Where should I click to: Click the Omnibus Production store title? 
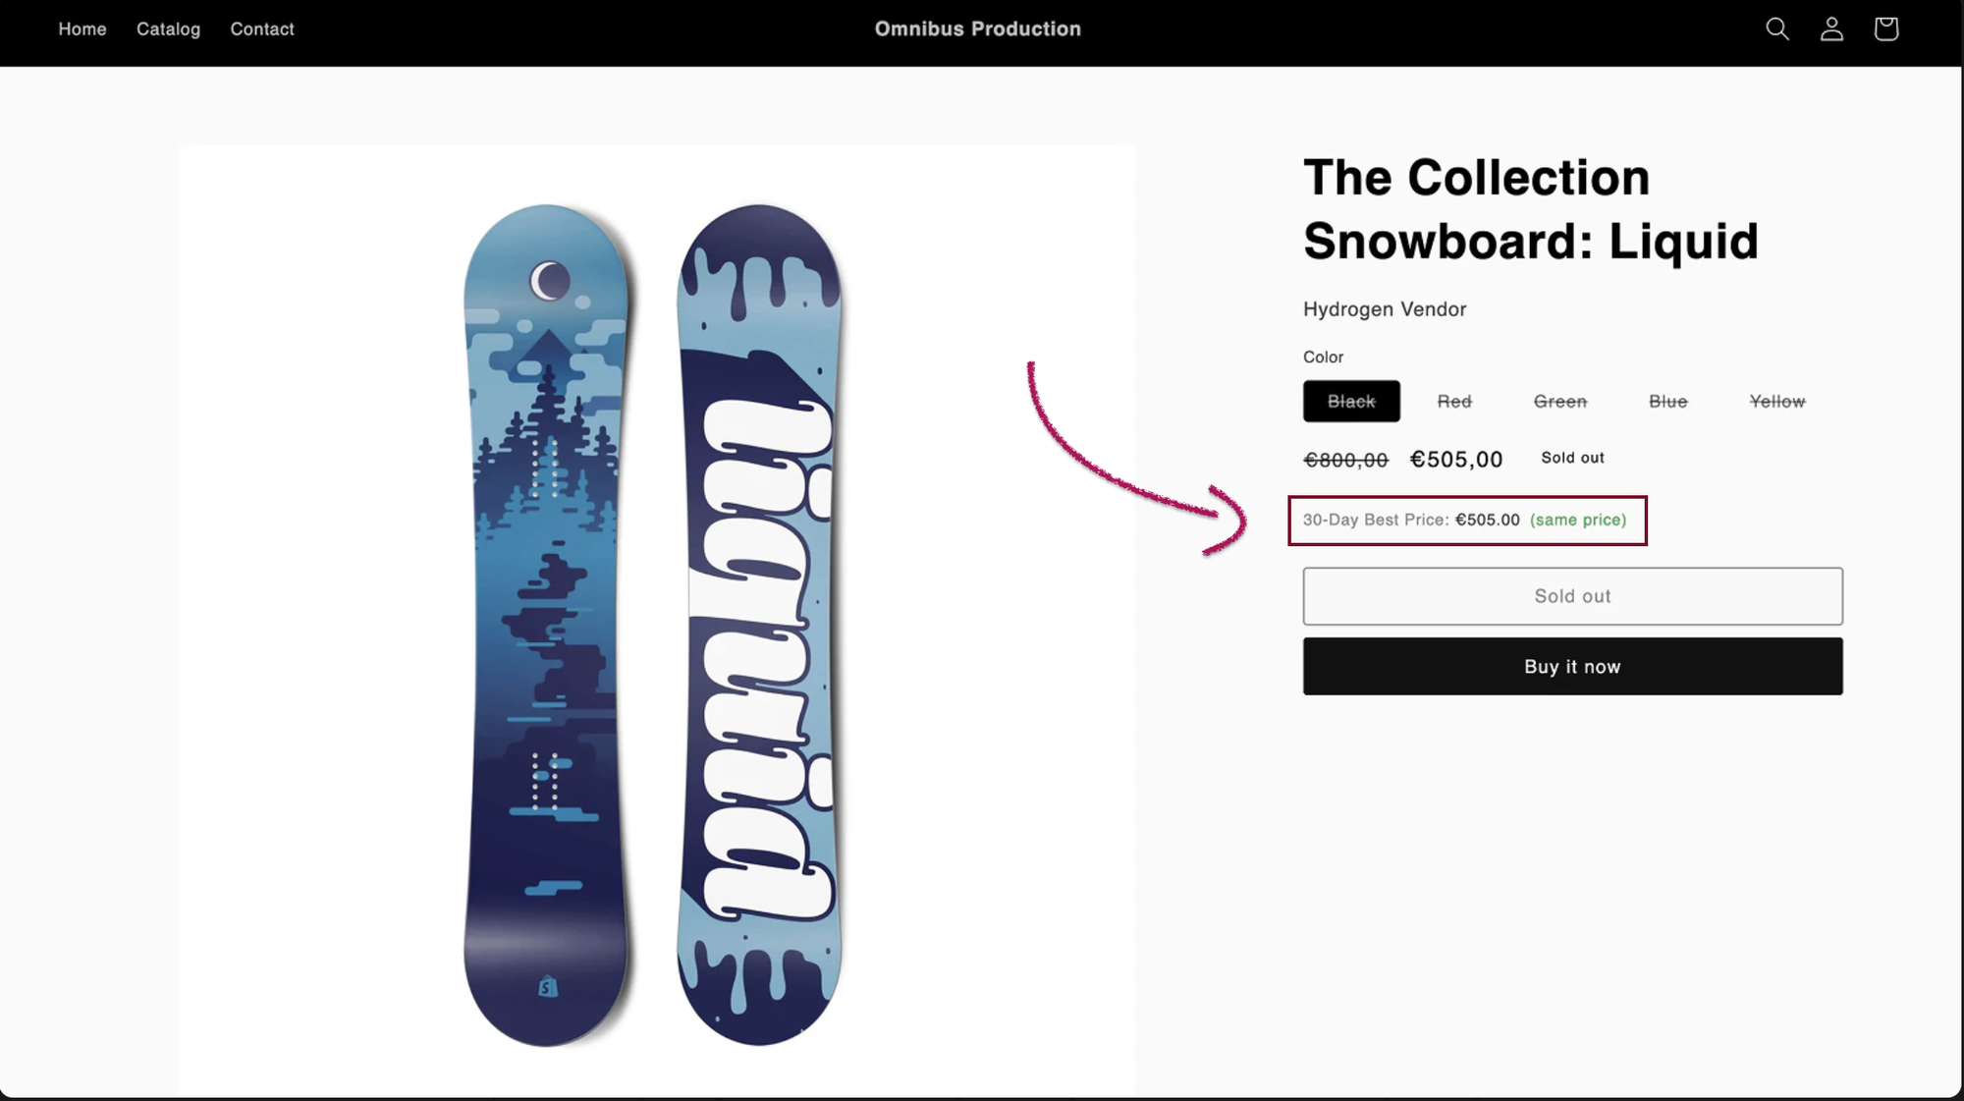pos(978,29)
